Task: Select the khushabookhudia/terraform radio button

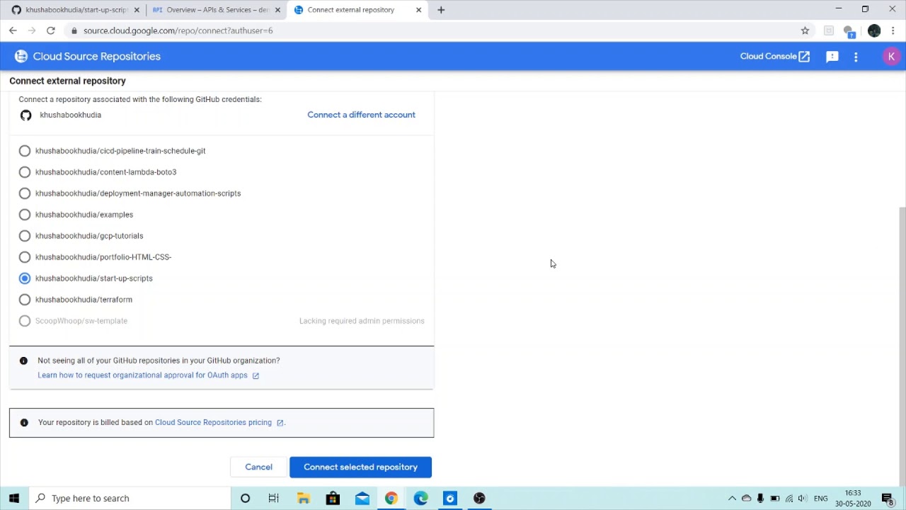Action: coord(25,300)
